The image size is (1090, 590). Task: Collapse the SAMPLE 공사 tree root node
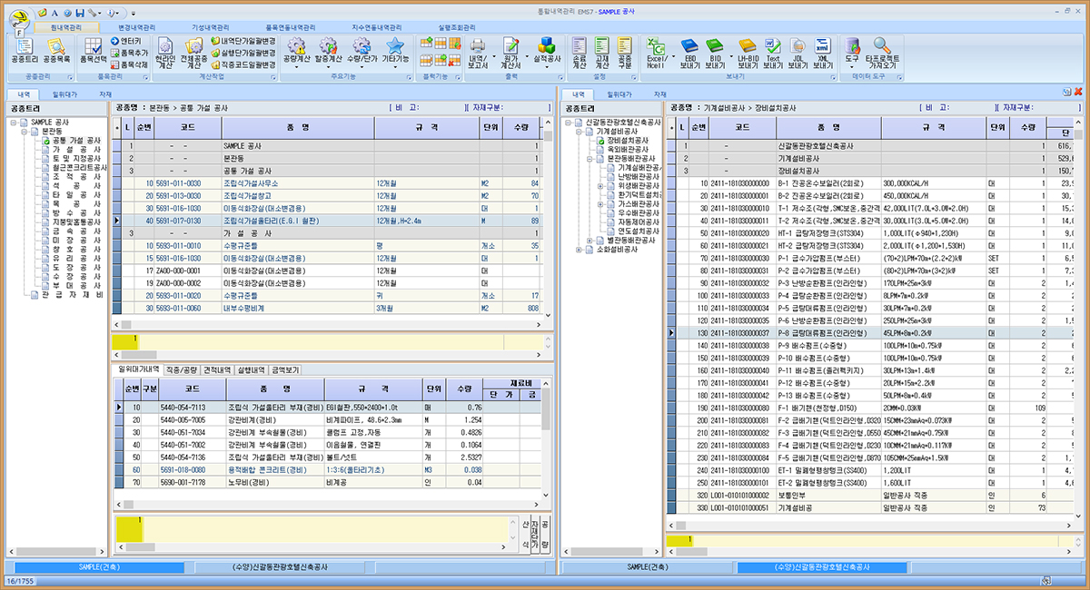tap(12, 121)
